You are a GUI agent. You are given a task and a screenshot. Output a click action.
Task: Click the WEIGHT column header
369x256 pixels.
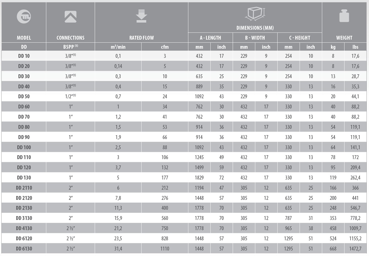pyautogui.click(x=344, y=38)
